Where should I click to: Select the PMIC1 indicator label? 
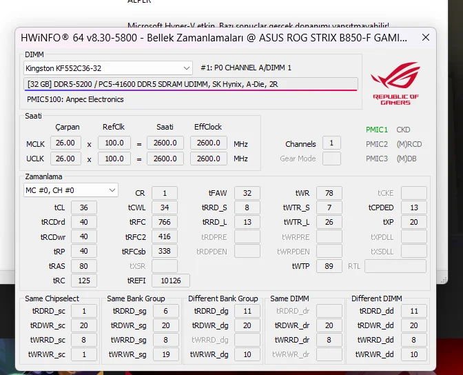(376, 130)
